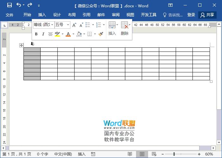Viewport: 222px width, 158px height.
Task: Click the zoom in plus button
Action: [199, 154]
